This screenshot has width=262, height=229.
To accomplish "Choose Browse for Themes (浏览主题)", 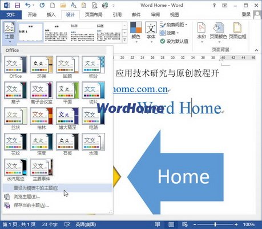I will pyautogui.click(x=58, y=196).
